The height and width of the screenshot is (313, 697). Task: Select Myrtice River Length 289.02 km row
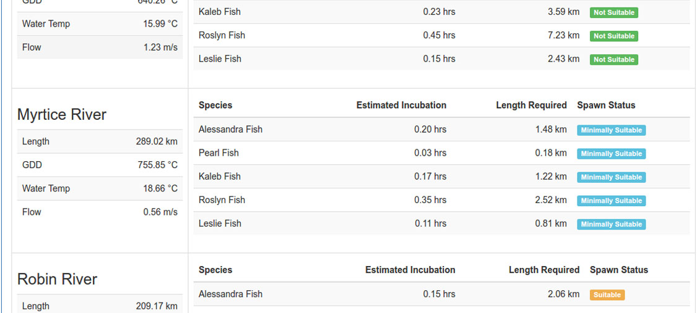pyautogui.click(x=100, y=141)
